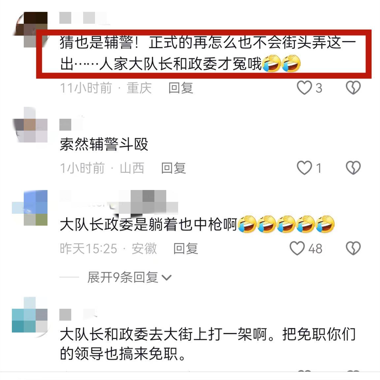Reply to the 11小时前 Chongqing comment

pos(181,88)
